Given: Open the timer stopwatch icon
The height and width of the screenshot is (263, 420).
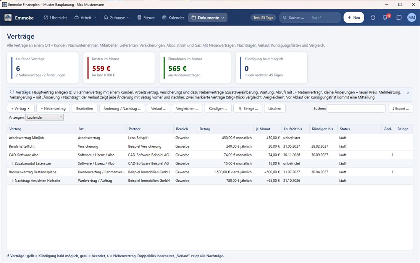Looking at the screenshot, I should (373, 18).
